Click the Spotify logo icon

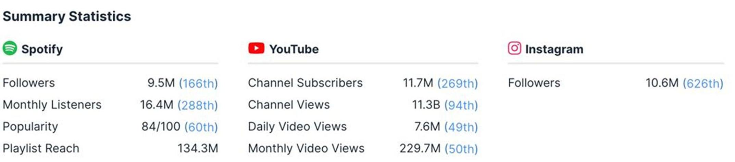point(10,48)
